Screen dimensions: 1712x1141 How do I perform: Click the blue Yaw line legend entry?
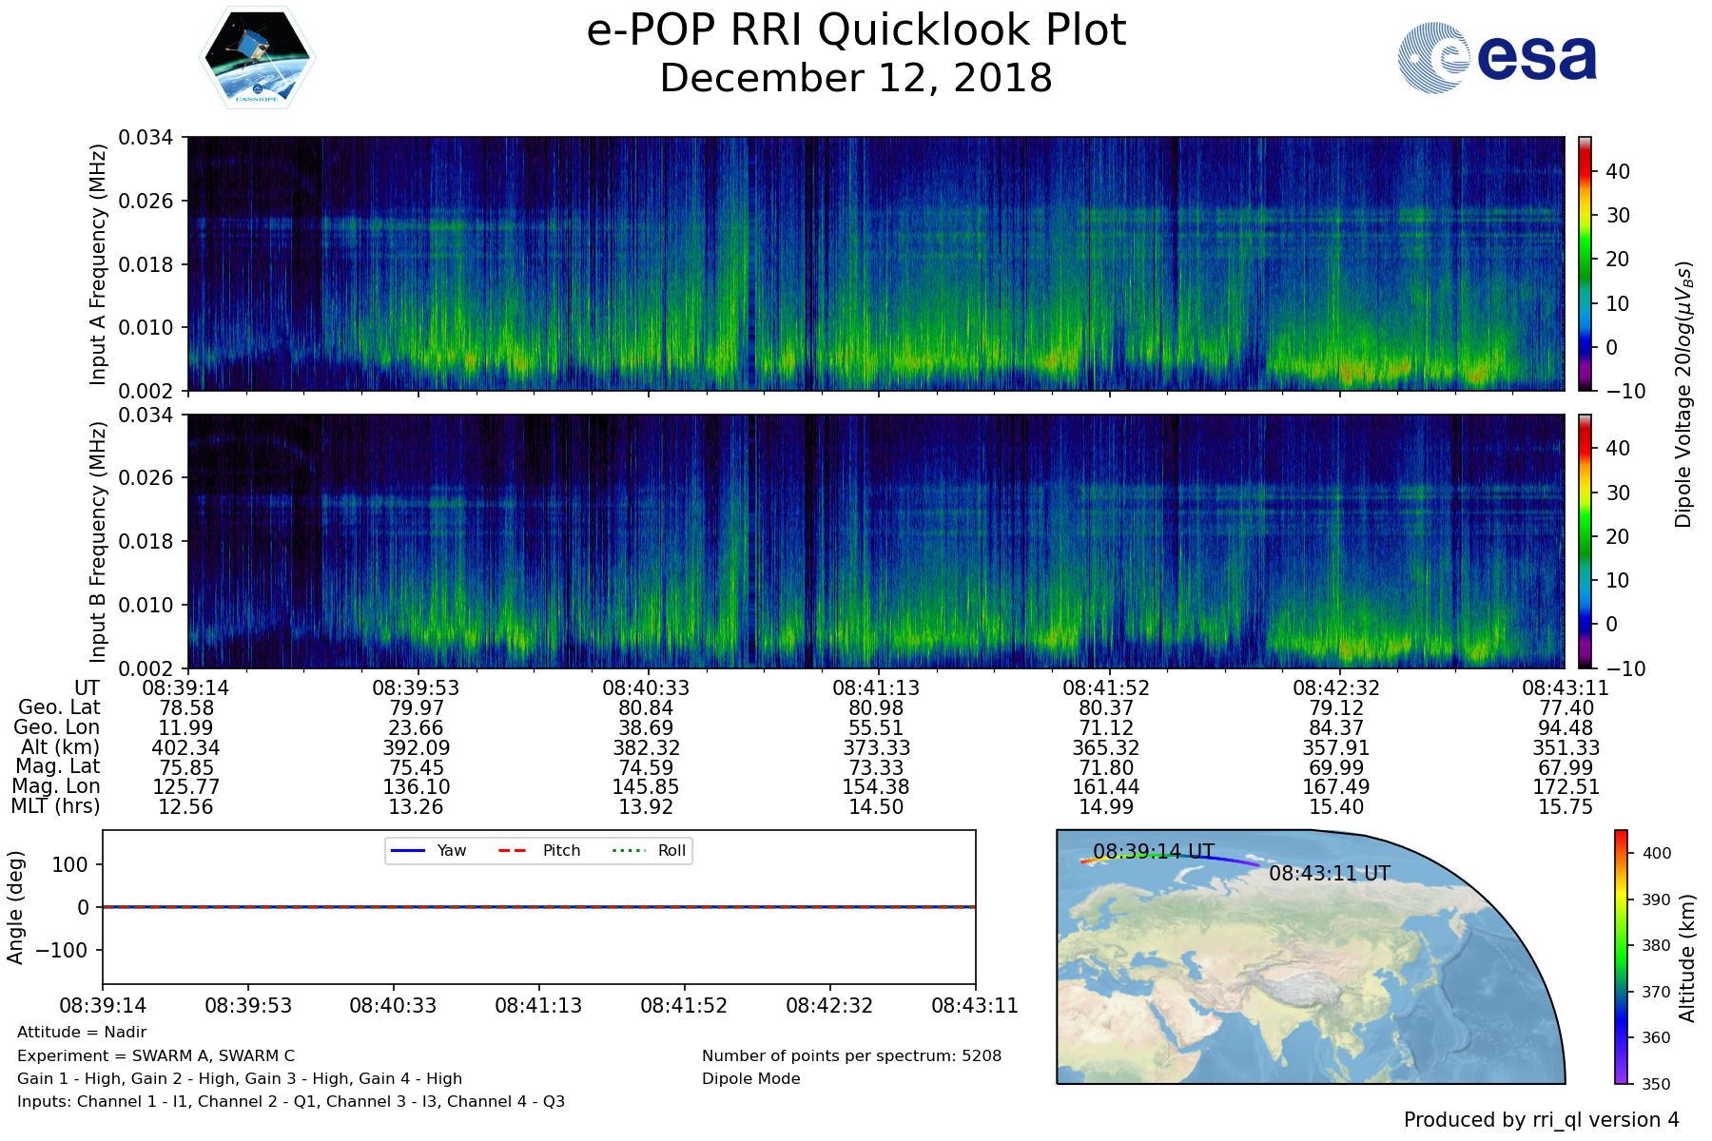(x=428, y=850)
